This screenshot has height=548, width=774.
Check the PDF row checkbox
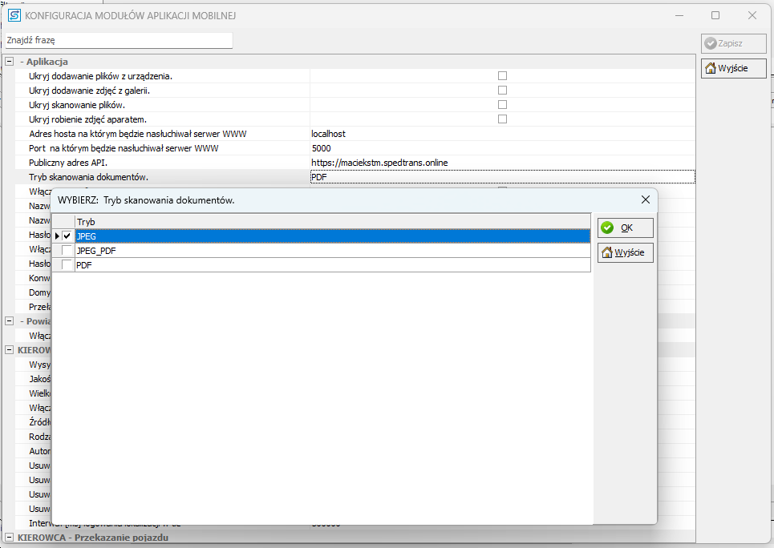(67, 265)
